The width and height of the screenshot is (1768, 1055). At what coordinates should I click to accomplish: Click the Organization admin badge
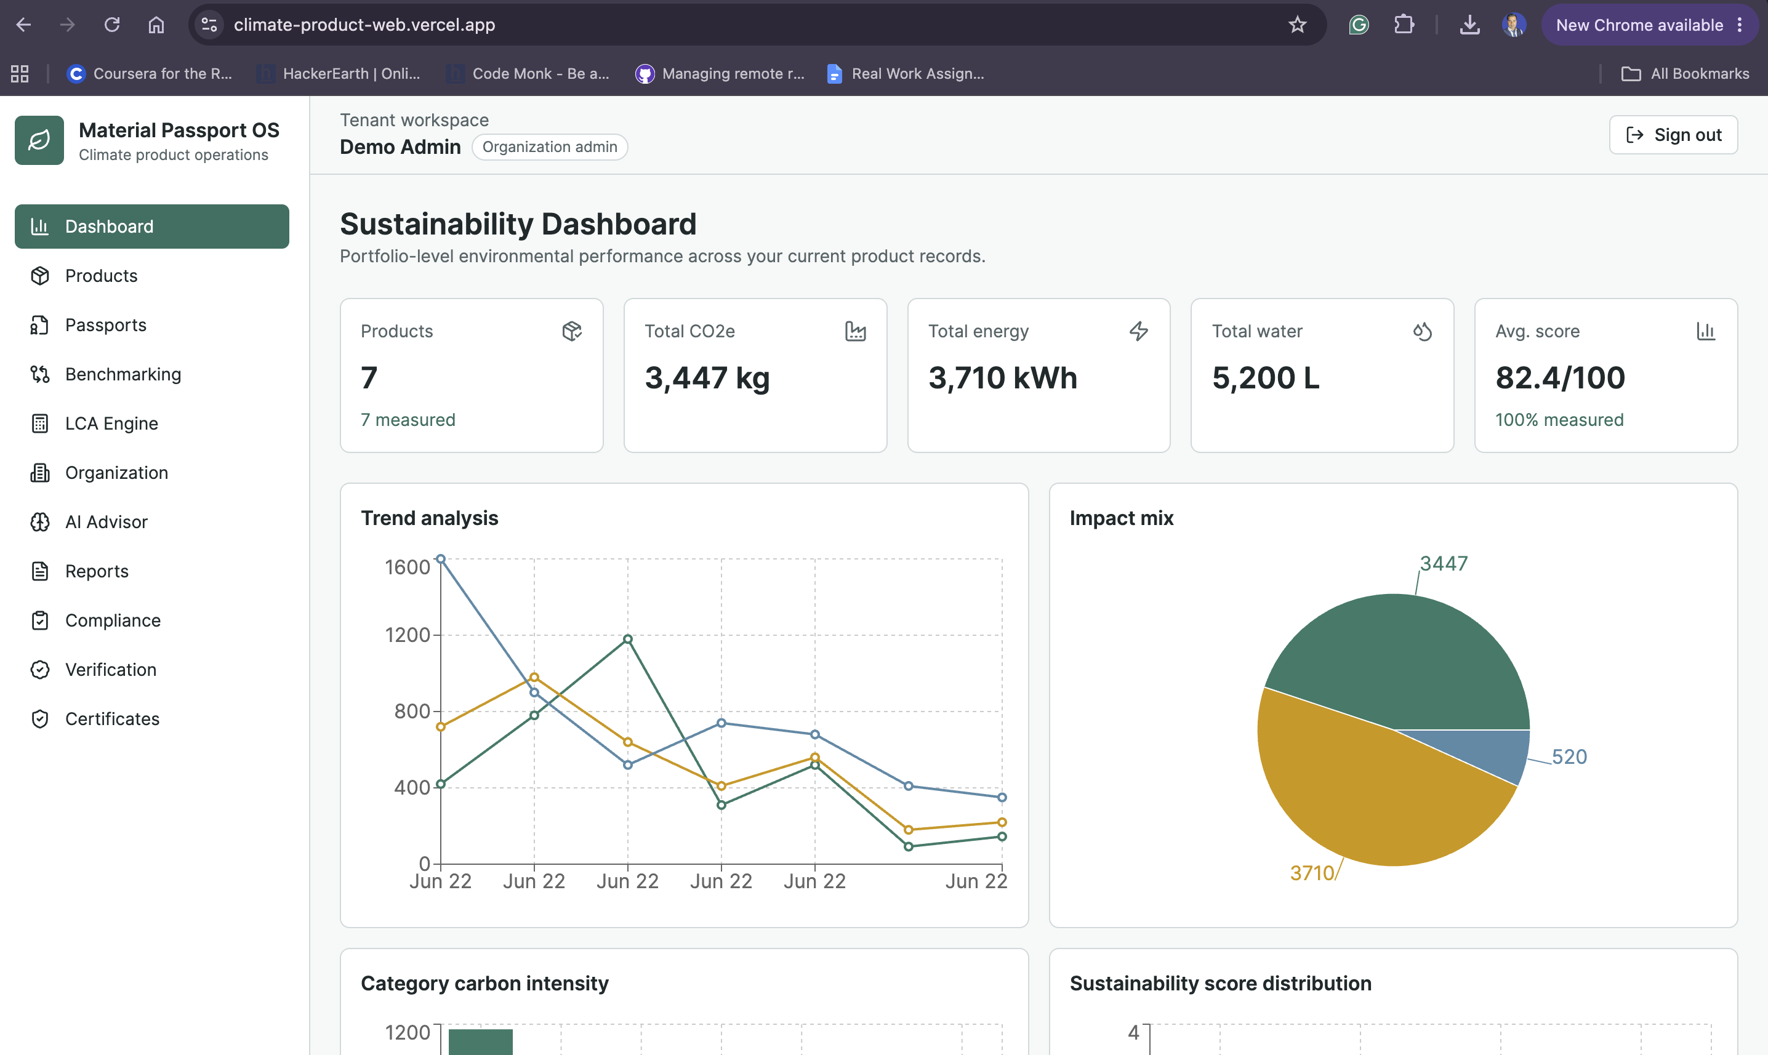pos(550,146)
